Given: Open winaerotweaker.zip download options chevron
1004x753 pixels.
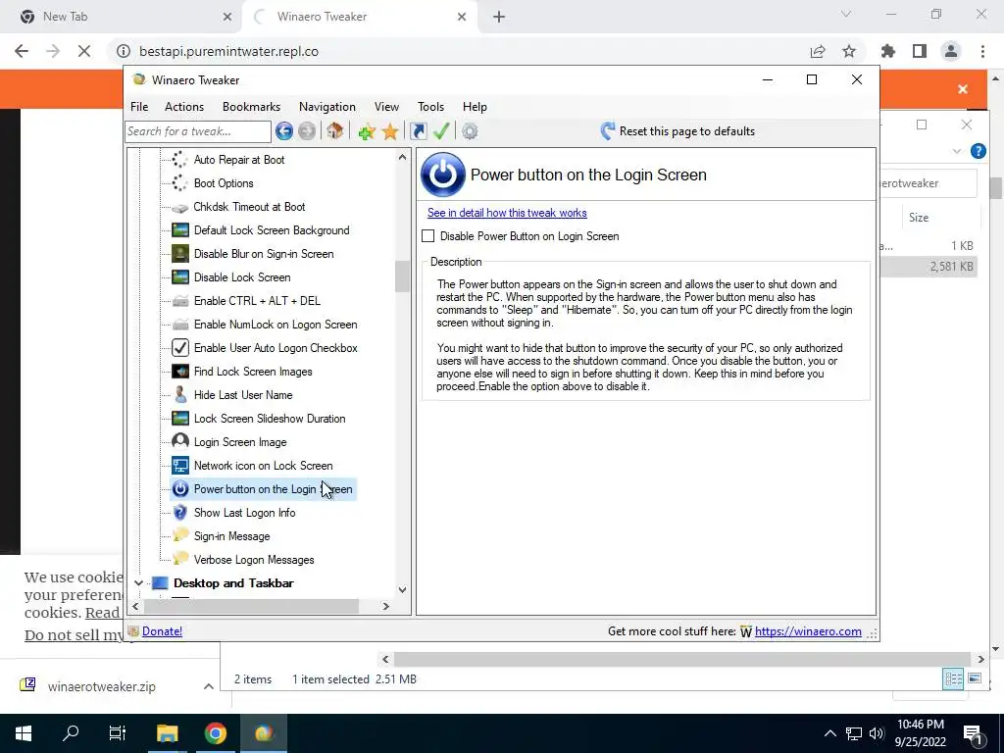Looking at the screenshot, I should (x=208, y=686).
